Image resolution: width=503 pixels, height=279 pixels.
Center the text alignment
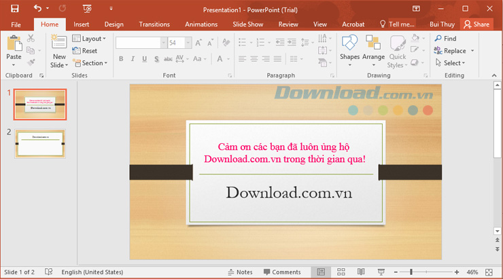[254, 59]
